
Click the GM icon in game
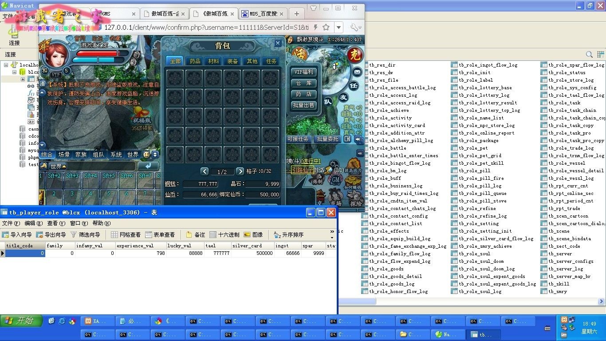(x=335, y=180)
